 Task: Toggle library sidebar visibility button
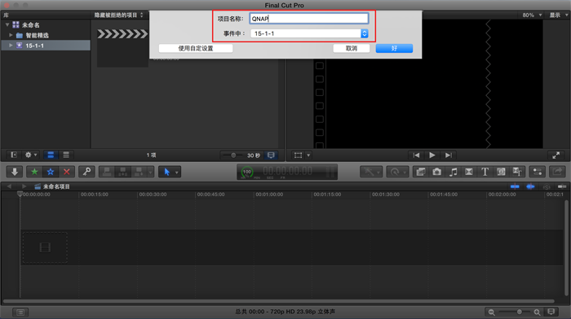(x=14, y=155)
